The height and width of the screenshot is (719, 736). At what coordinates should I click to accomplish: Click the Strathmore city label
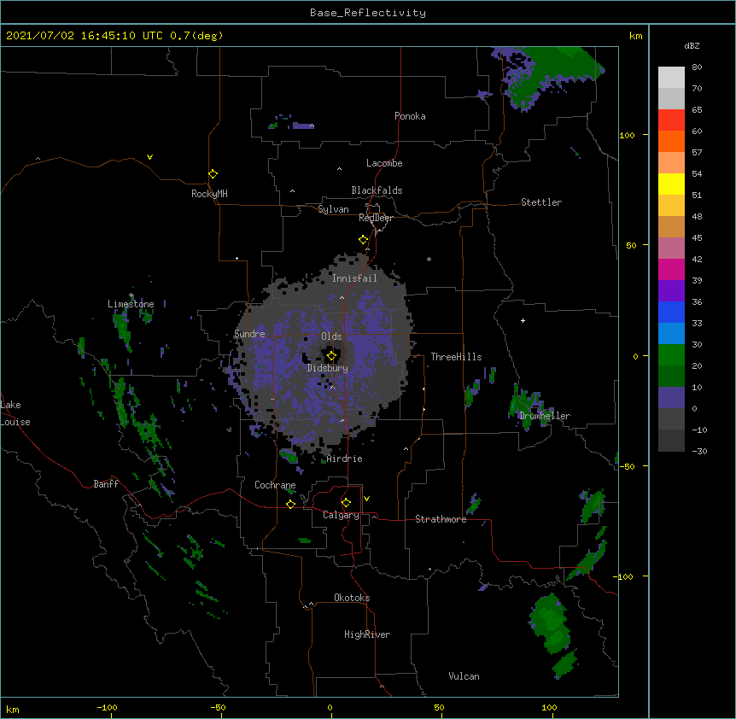441,519
